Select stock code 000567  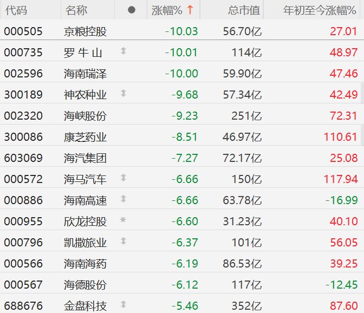23,285
